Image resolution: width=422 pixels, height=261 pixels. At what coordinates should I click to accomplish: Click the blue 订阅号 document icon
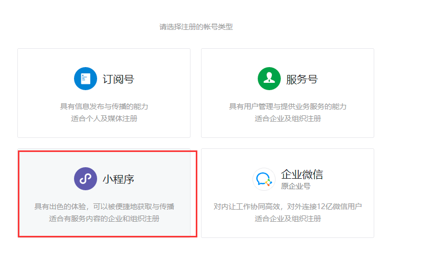pos(86,79)
